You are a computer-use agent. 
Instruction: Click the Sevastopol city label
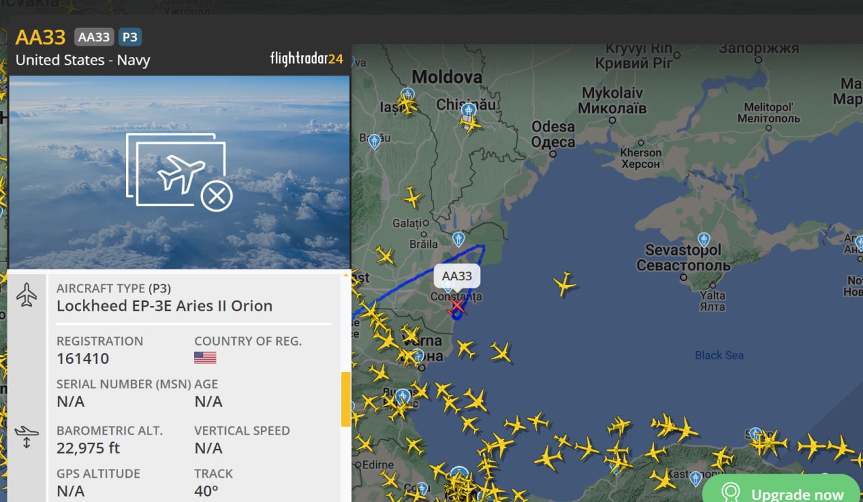[683, 257]
